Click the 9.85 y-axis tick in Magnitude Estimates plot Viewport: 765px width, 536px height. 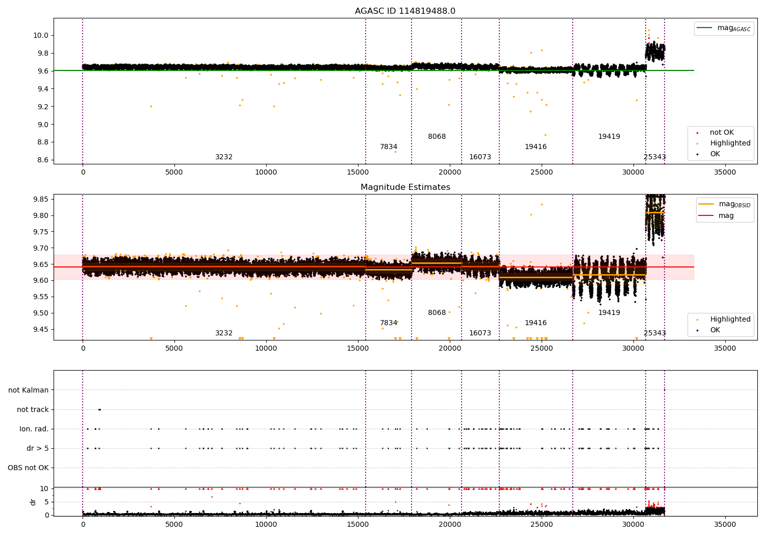point(41,200)
